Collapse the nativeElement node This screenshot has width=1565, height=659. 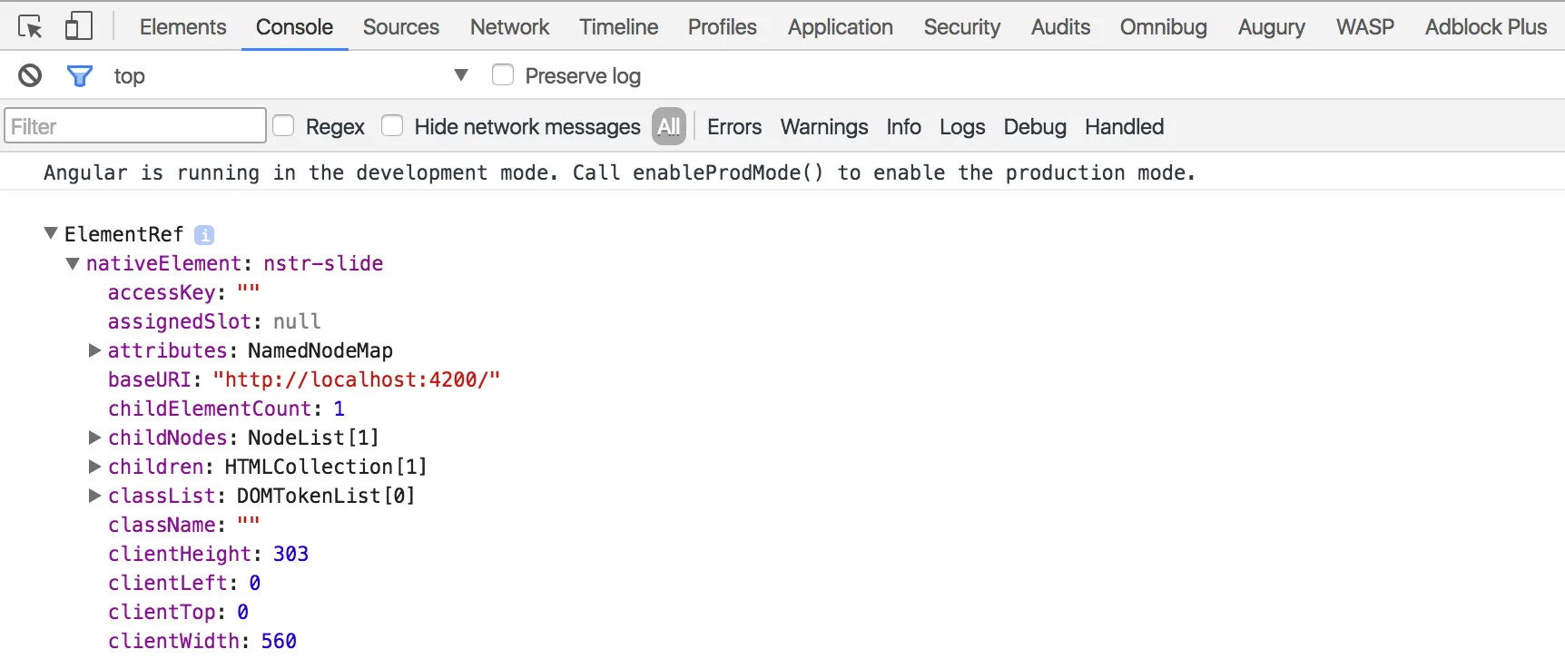(x=73, y=263)
